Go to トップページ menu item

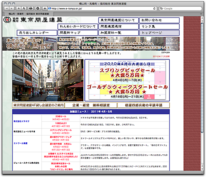coord(159,33)
